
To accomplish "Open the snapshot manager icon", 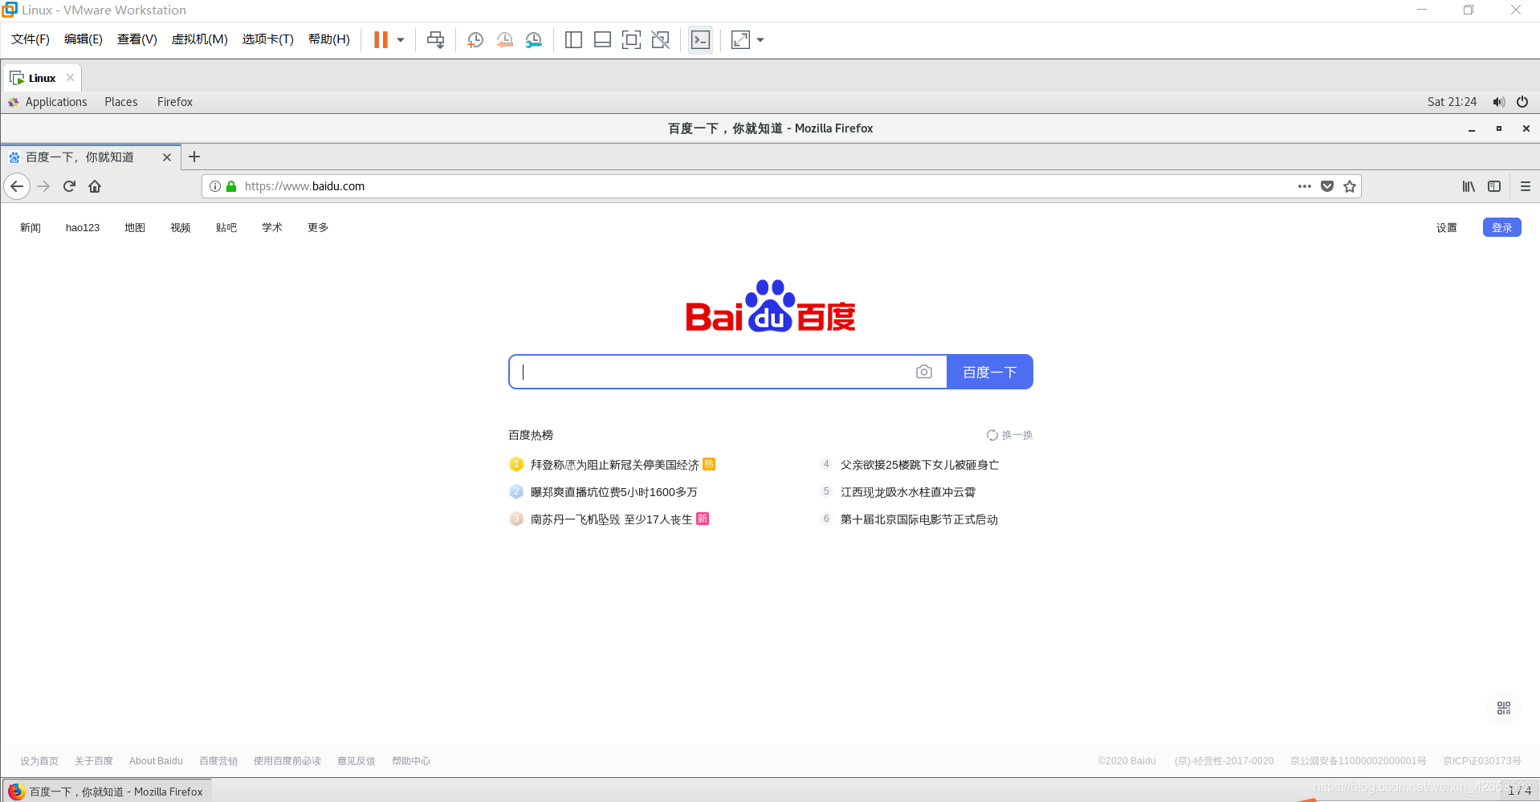I will pyautogui.click(x=533, y=39).
